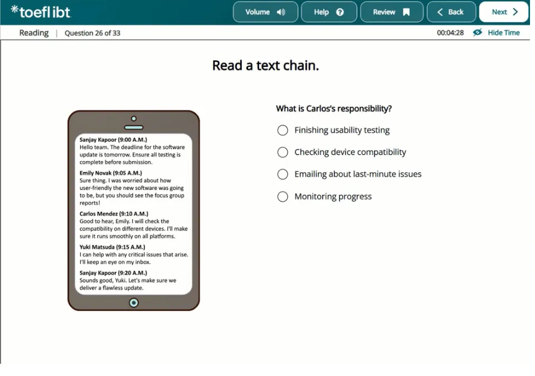
Task: Open the Help button
Action: pyautogui.click(x=329, y=12)
